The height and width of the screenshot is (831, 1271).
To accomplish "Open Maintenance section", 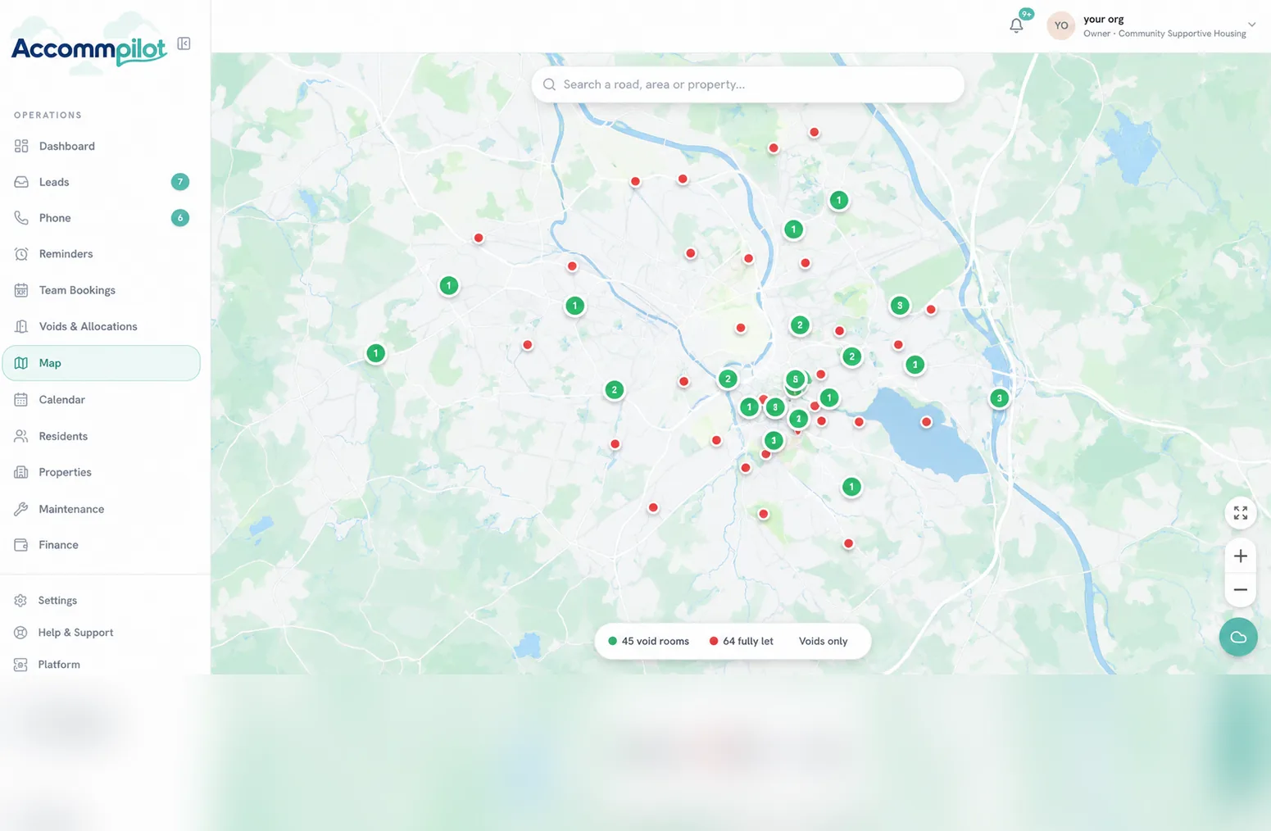I will [101, 509].
